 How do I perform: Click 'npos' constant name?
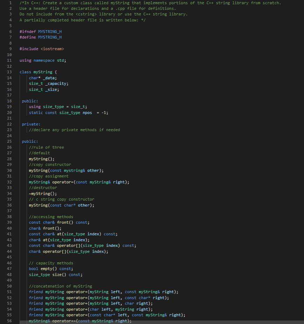tap(87, 113)
